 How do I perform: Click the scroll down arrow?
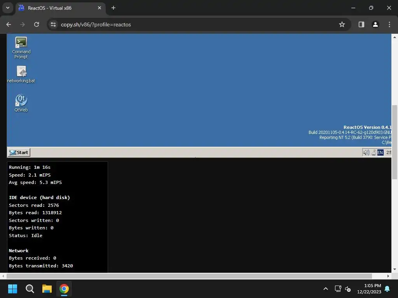pyautogui.click(x=395, y=269)
